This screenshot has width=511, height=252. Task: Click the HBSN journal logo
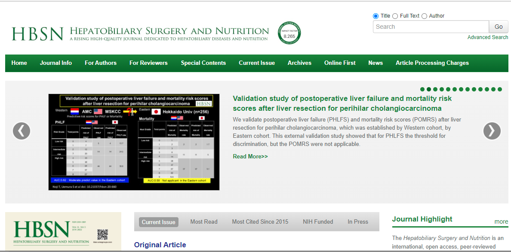[37, 34]
